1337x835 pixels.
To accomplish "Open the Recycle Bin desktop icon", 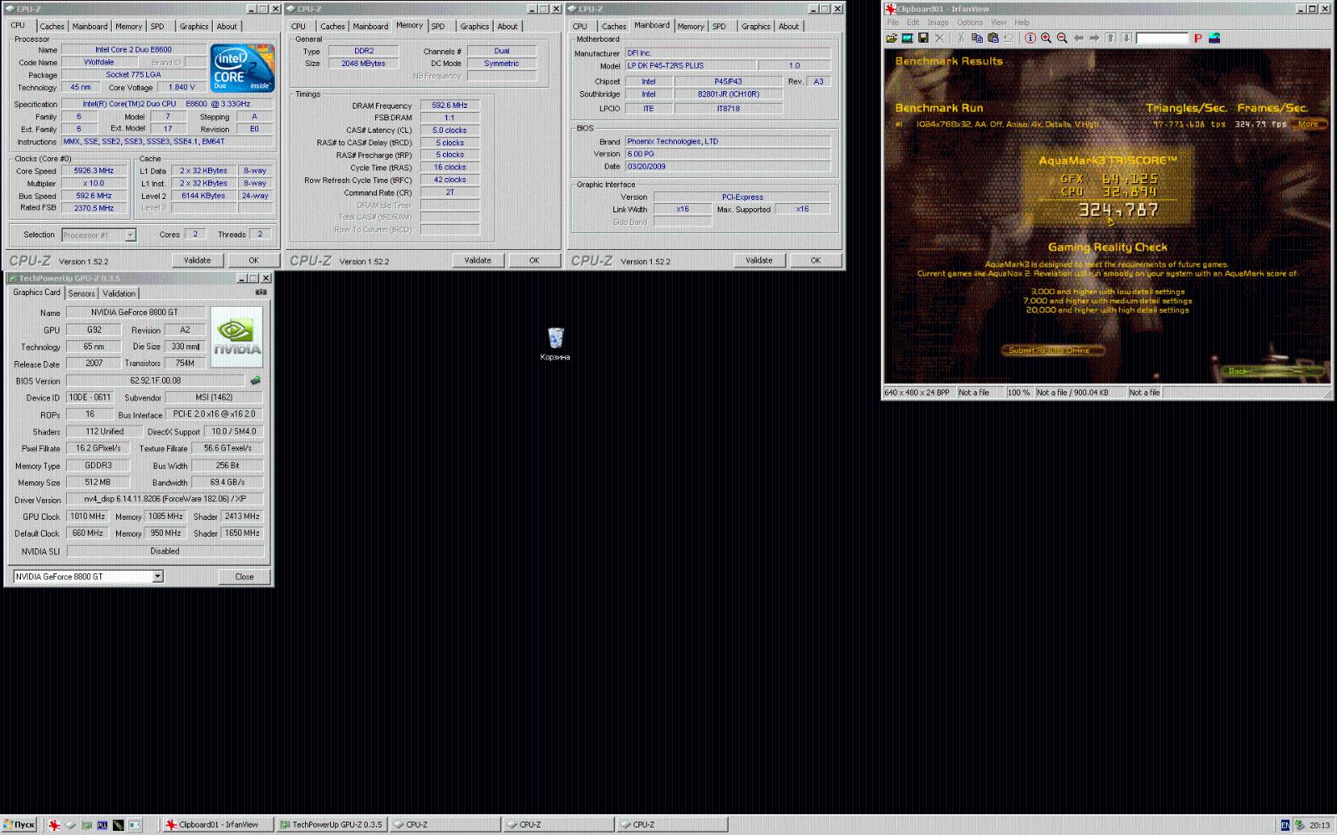I will 555,344.
